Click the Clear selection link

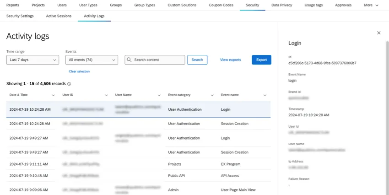[x=79, y=71]
